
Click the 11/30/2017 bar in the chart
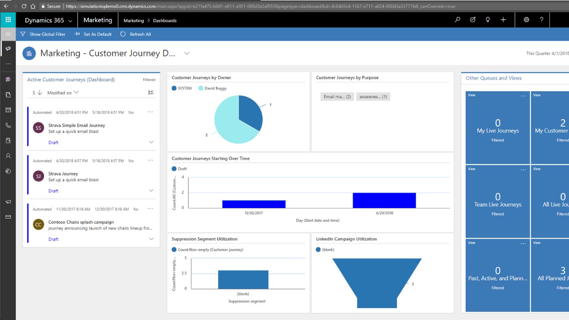coord(254,204)
